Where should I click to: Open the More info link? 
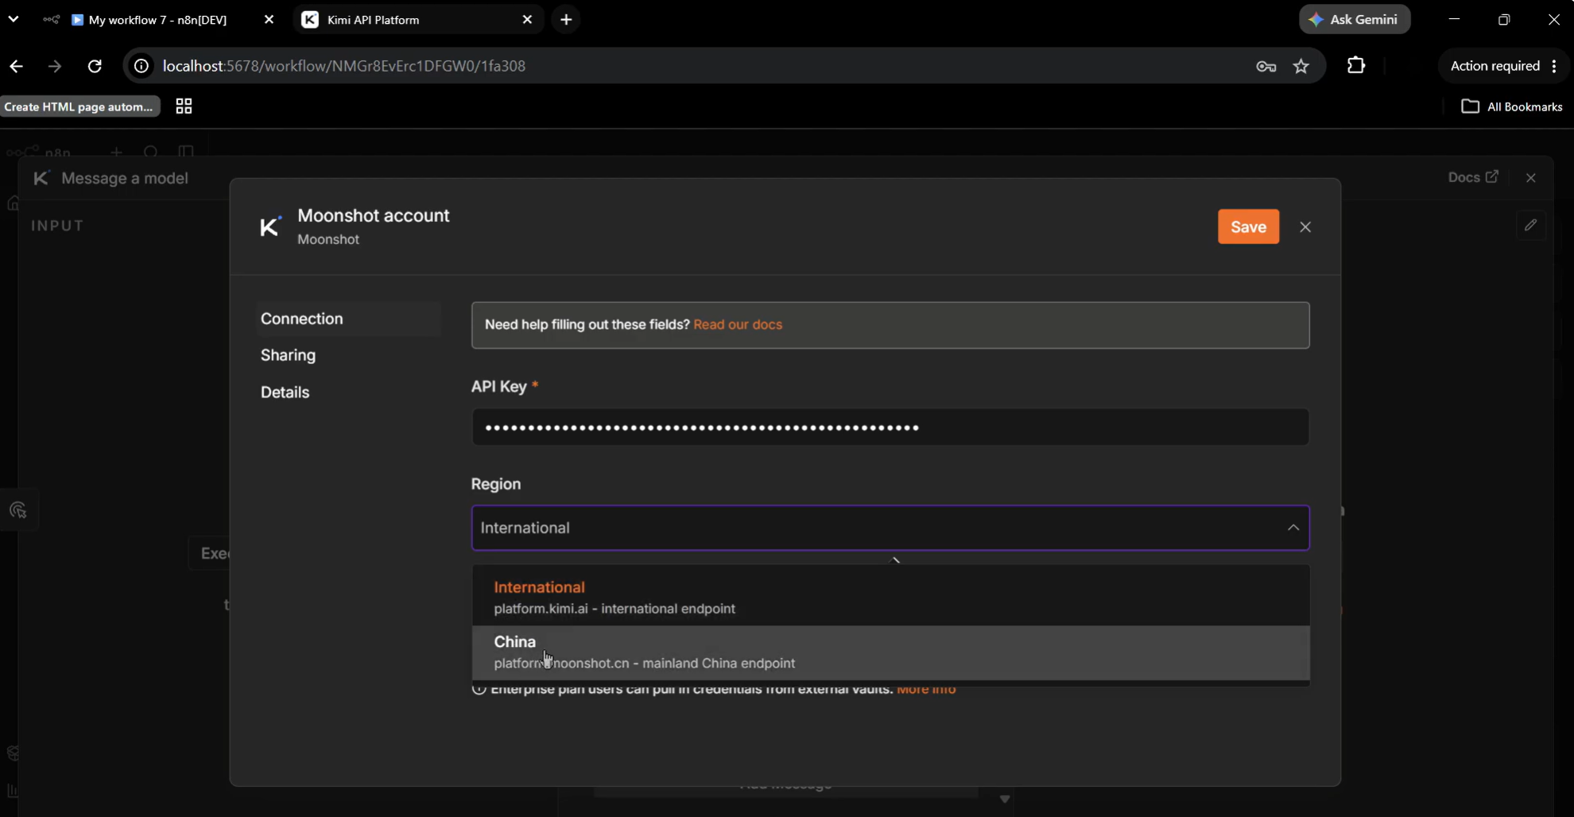point(926,689)
